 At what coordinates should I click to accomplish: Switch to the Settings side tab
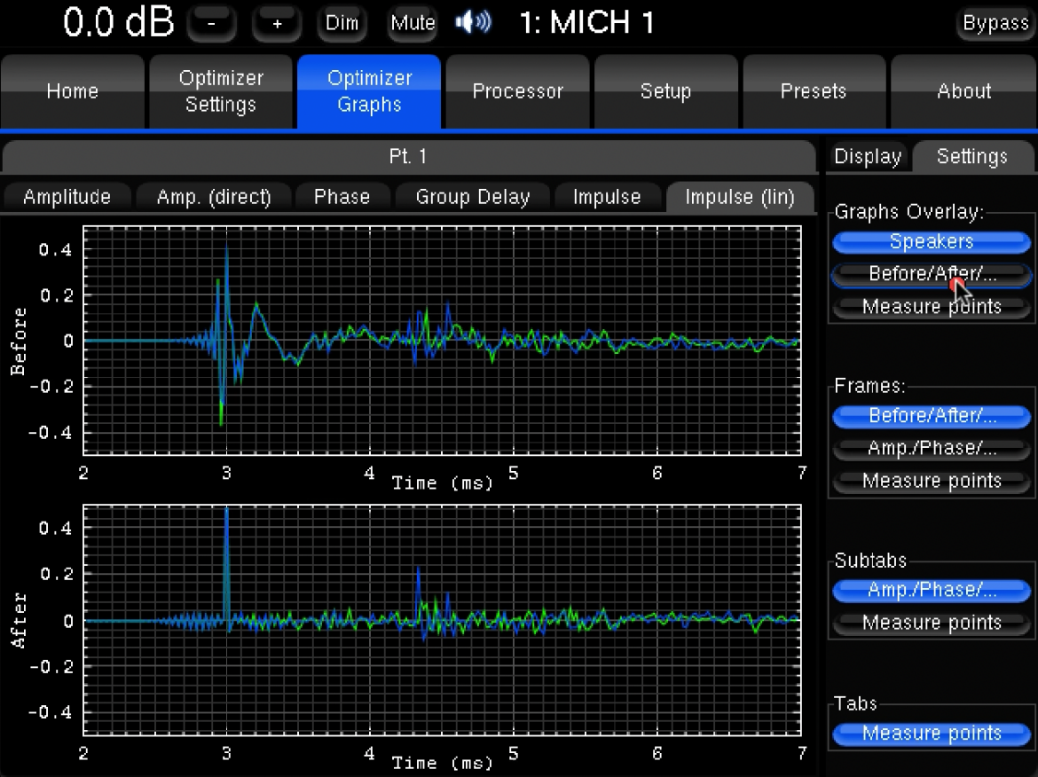(972, 157)
